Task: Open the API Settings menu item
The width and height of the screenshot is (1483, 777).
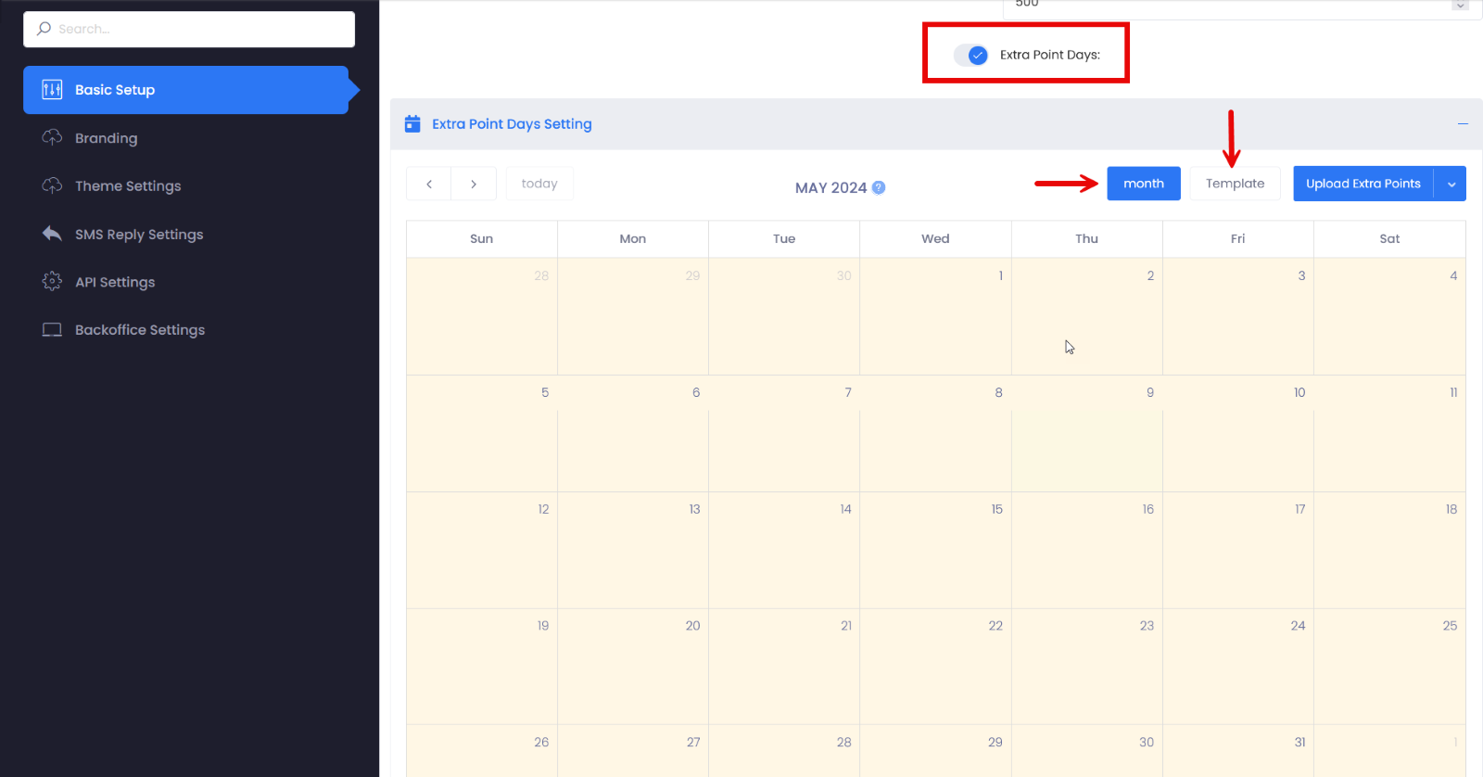Action: click(x=185, y=281)
